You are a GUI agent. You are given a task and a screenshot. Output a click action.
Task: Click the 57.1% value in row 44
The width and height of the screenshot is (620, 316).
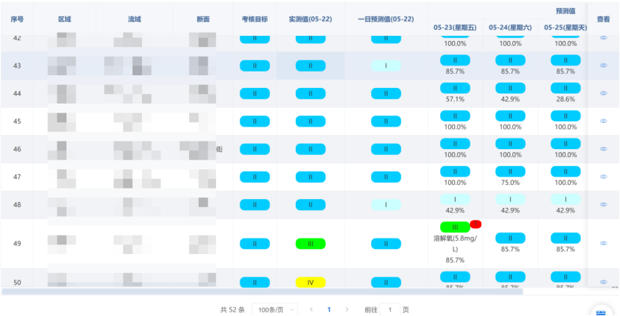click(455, 99)
